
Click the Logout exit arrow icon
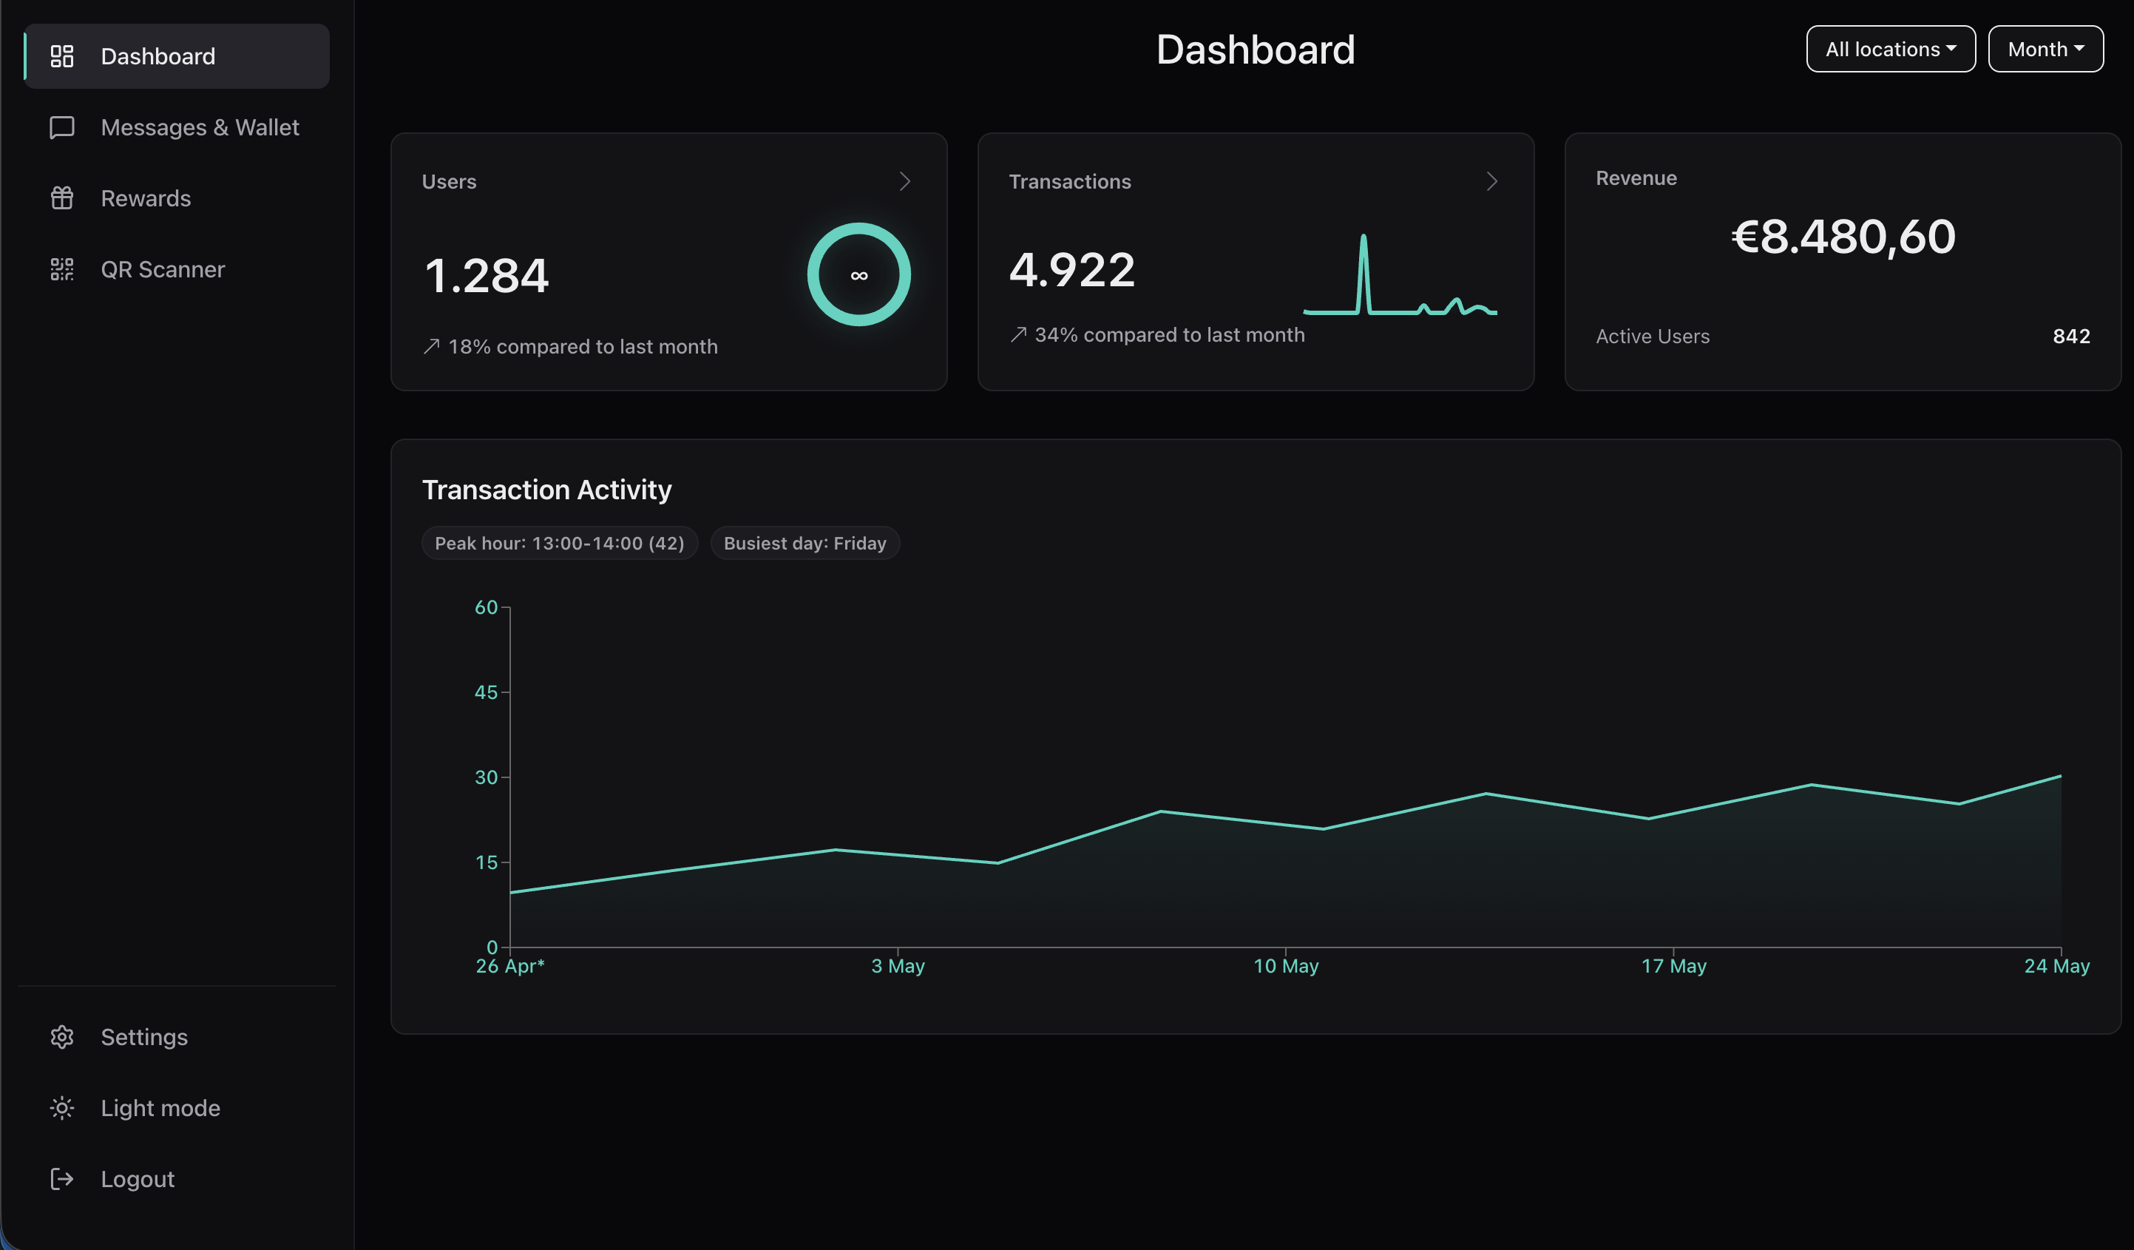(62, 1179)
